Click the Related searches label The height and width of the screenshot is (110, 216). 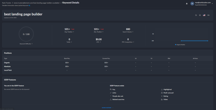[x=118, y=99]
